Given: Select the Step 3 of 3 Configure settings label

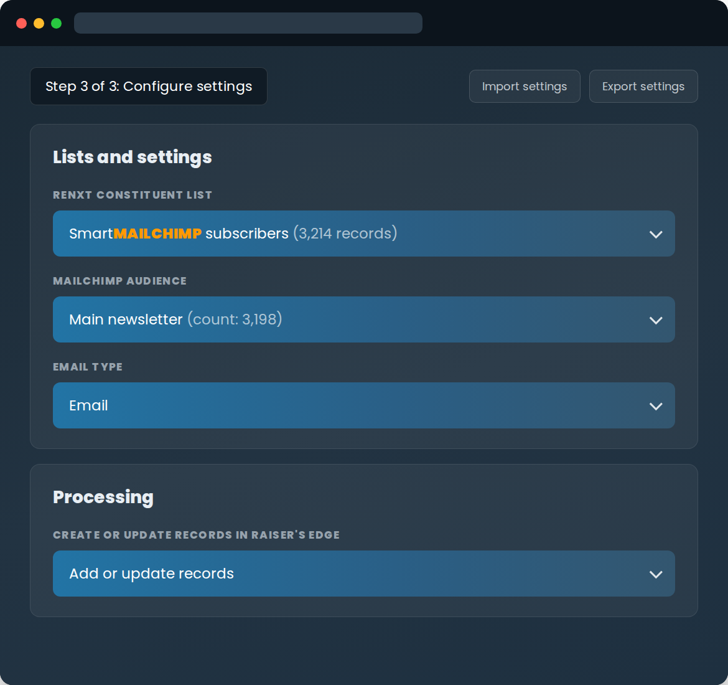Looking at the screenshot, I should tap(149, 87).
